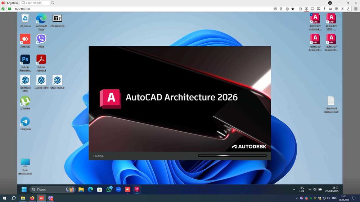Open a new AnyDesk session tab
This screenshot has width=360, height=202.
(53, 3)
